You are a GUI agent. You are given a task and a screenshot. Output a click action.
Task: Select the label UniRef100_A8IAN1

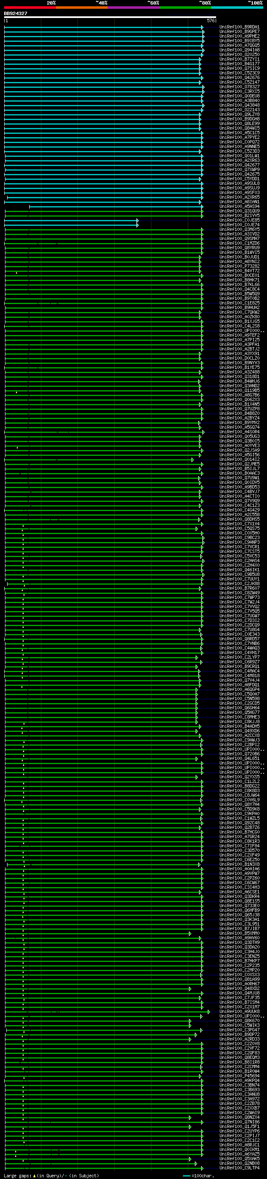239,202
